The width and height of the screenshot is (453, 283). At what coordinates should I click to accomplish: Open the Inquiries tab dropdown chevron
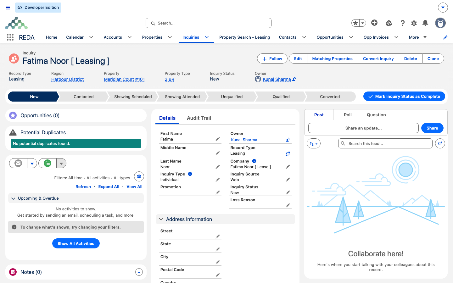click(x=207, y=37)
